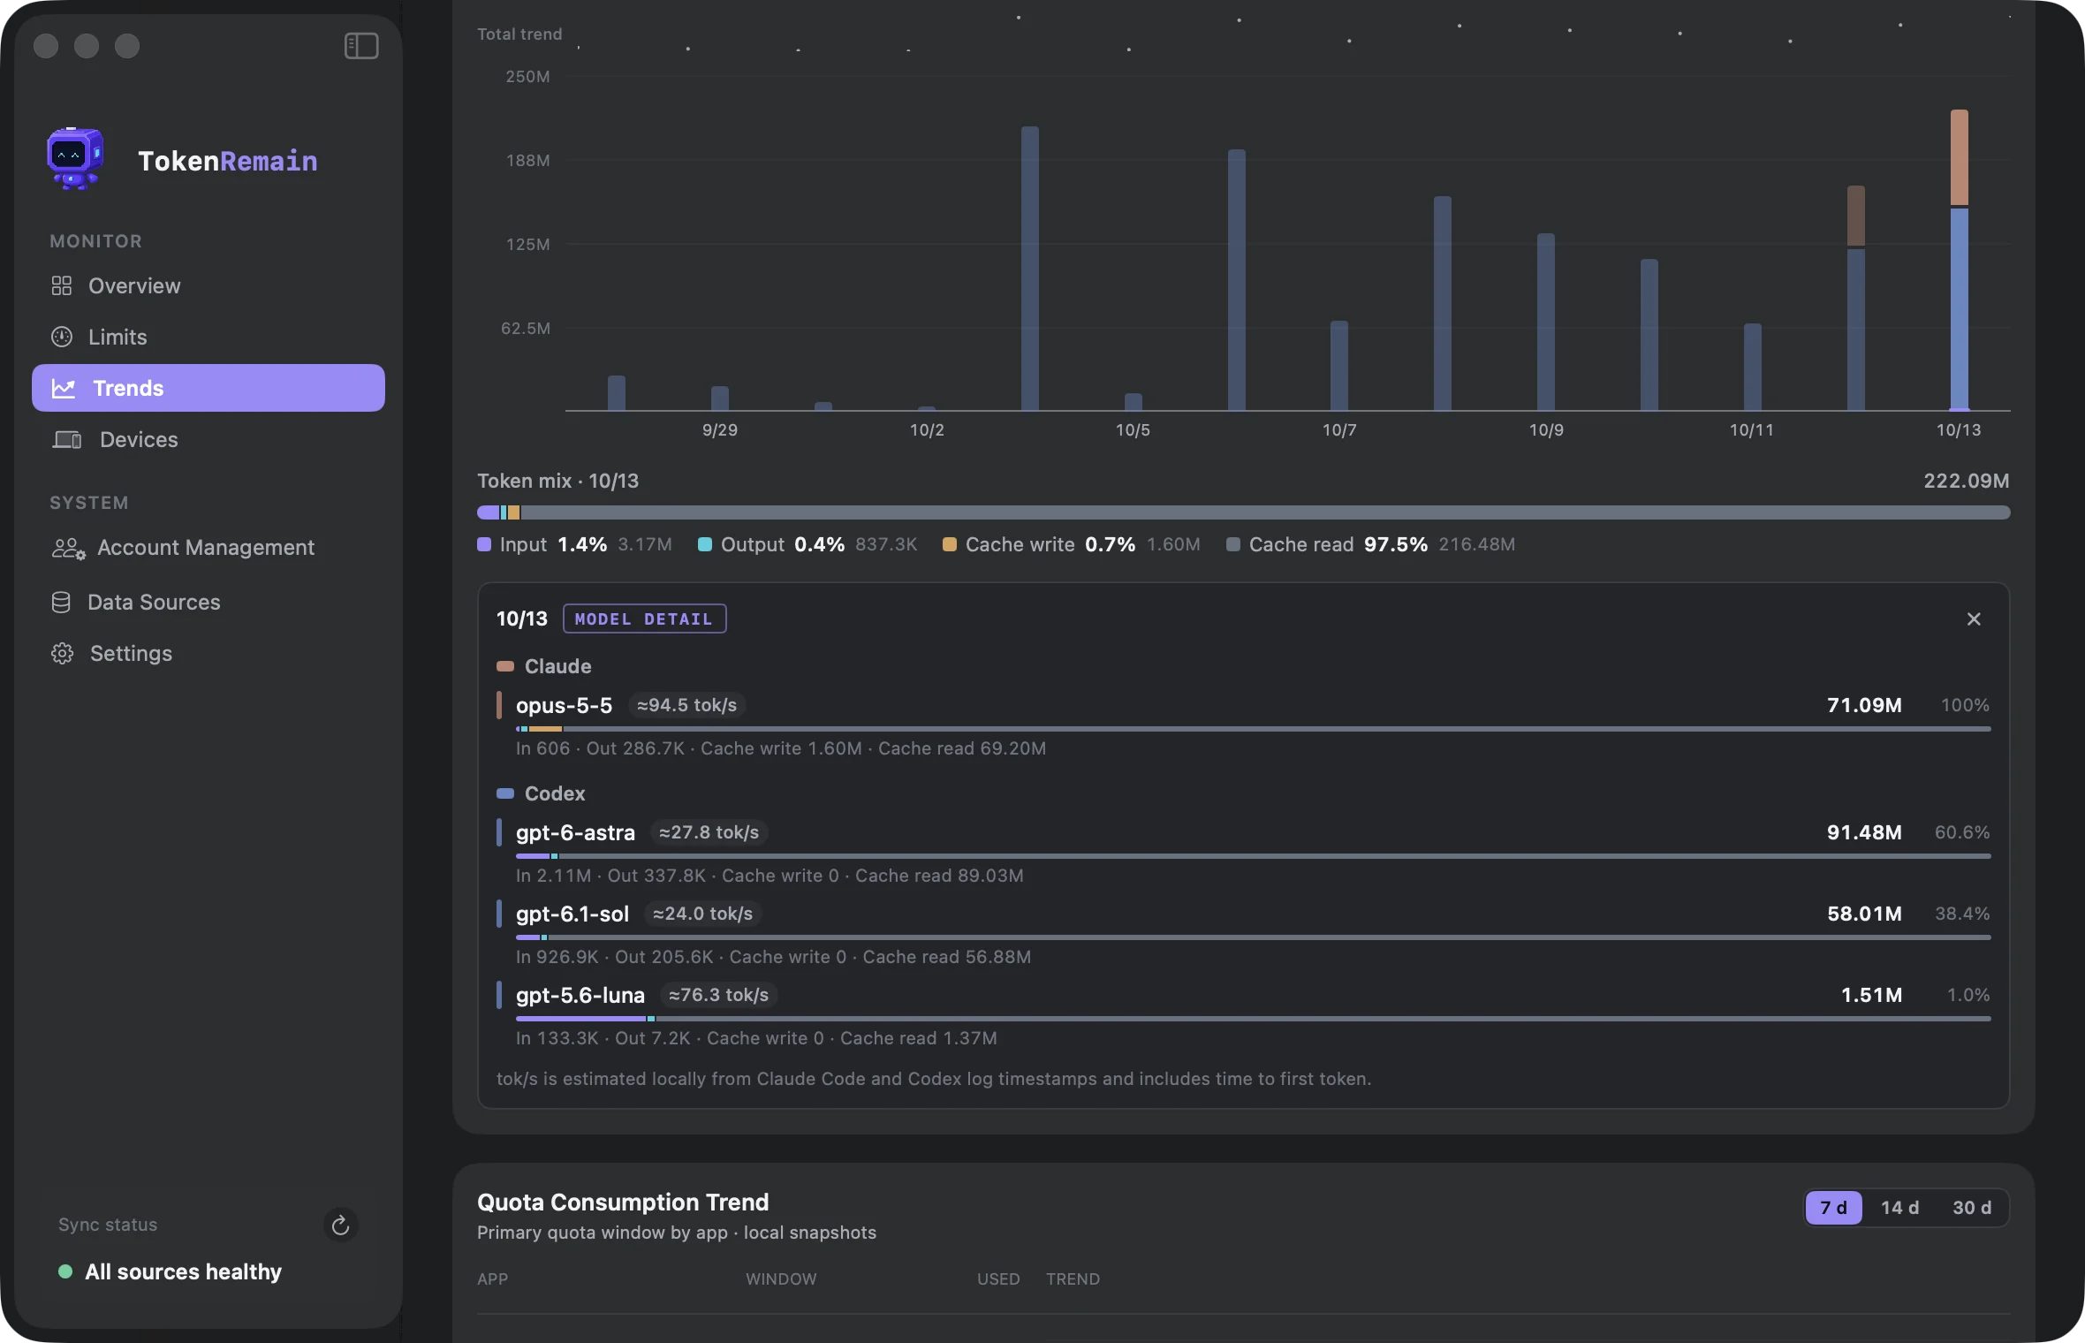2085x1343 pixels.
Task: Switch quota trend to 14 d
Action: [x=1899, y=1207]
